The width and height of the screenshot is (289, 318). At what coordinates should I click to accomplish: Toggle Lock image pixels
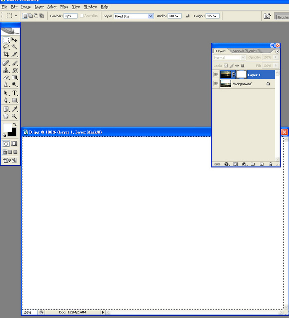coord(231,65)
